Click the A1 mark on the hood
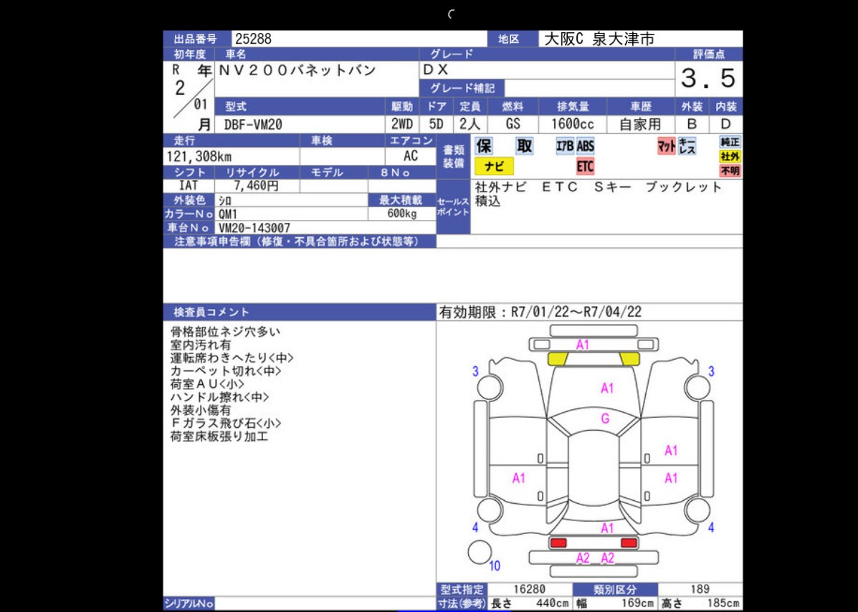Image resolution: width=858 pixels, height=612 pixels. 607,388
